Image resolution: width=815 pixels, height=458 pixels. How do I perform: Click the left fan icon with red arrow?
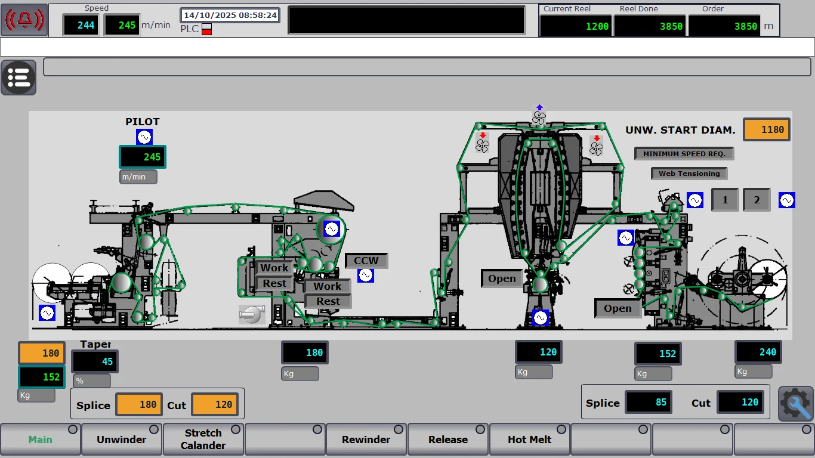pyautogui.click(x=482, y=143)
